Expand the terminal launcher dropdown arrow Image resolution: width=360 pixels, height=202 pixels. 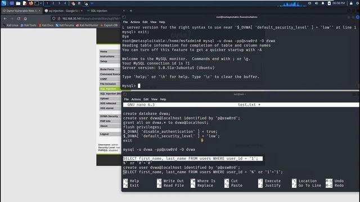(41, 3)
